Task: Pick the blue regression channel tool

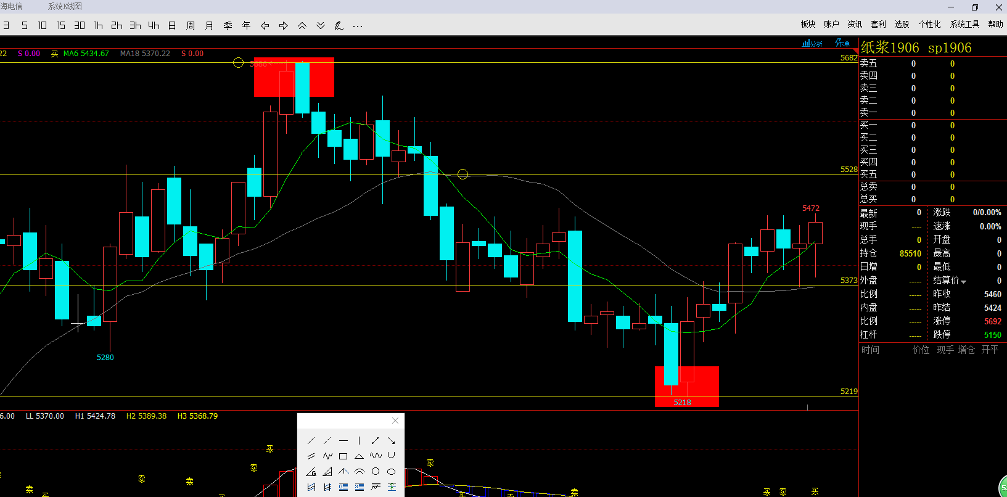Action: 311,487
